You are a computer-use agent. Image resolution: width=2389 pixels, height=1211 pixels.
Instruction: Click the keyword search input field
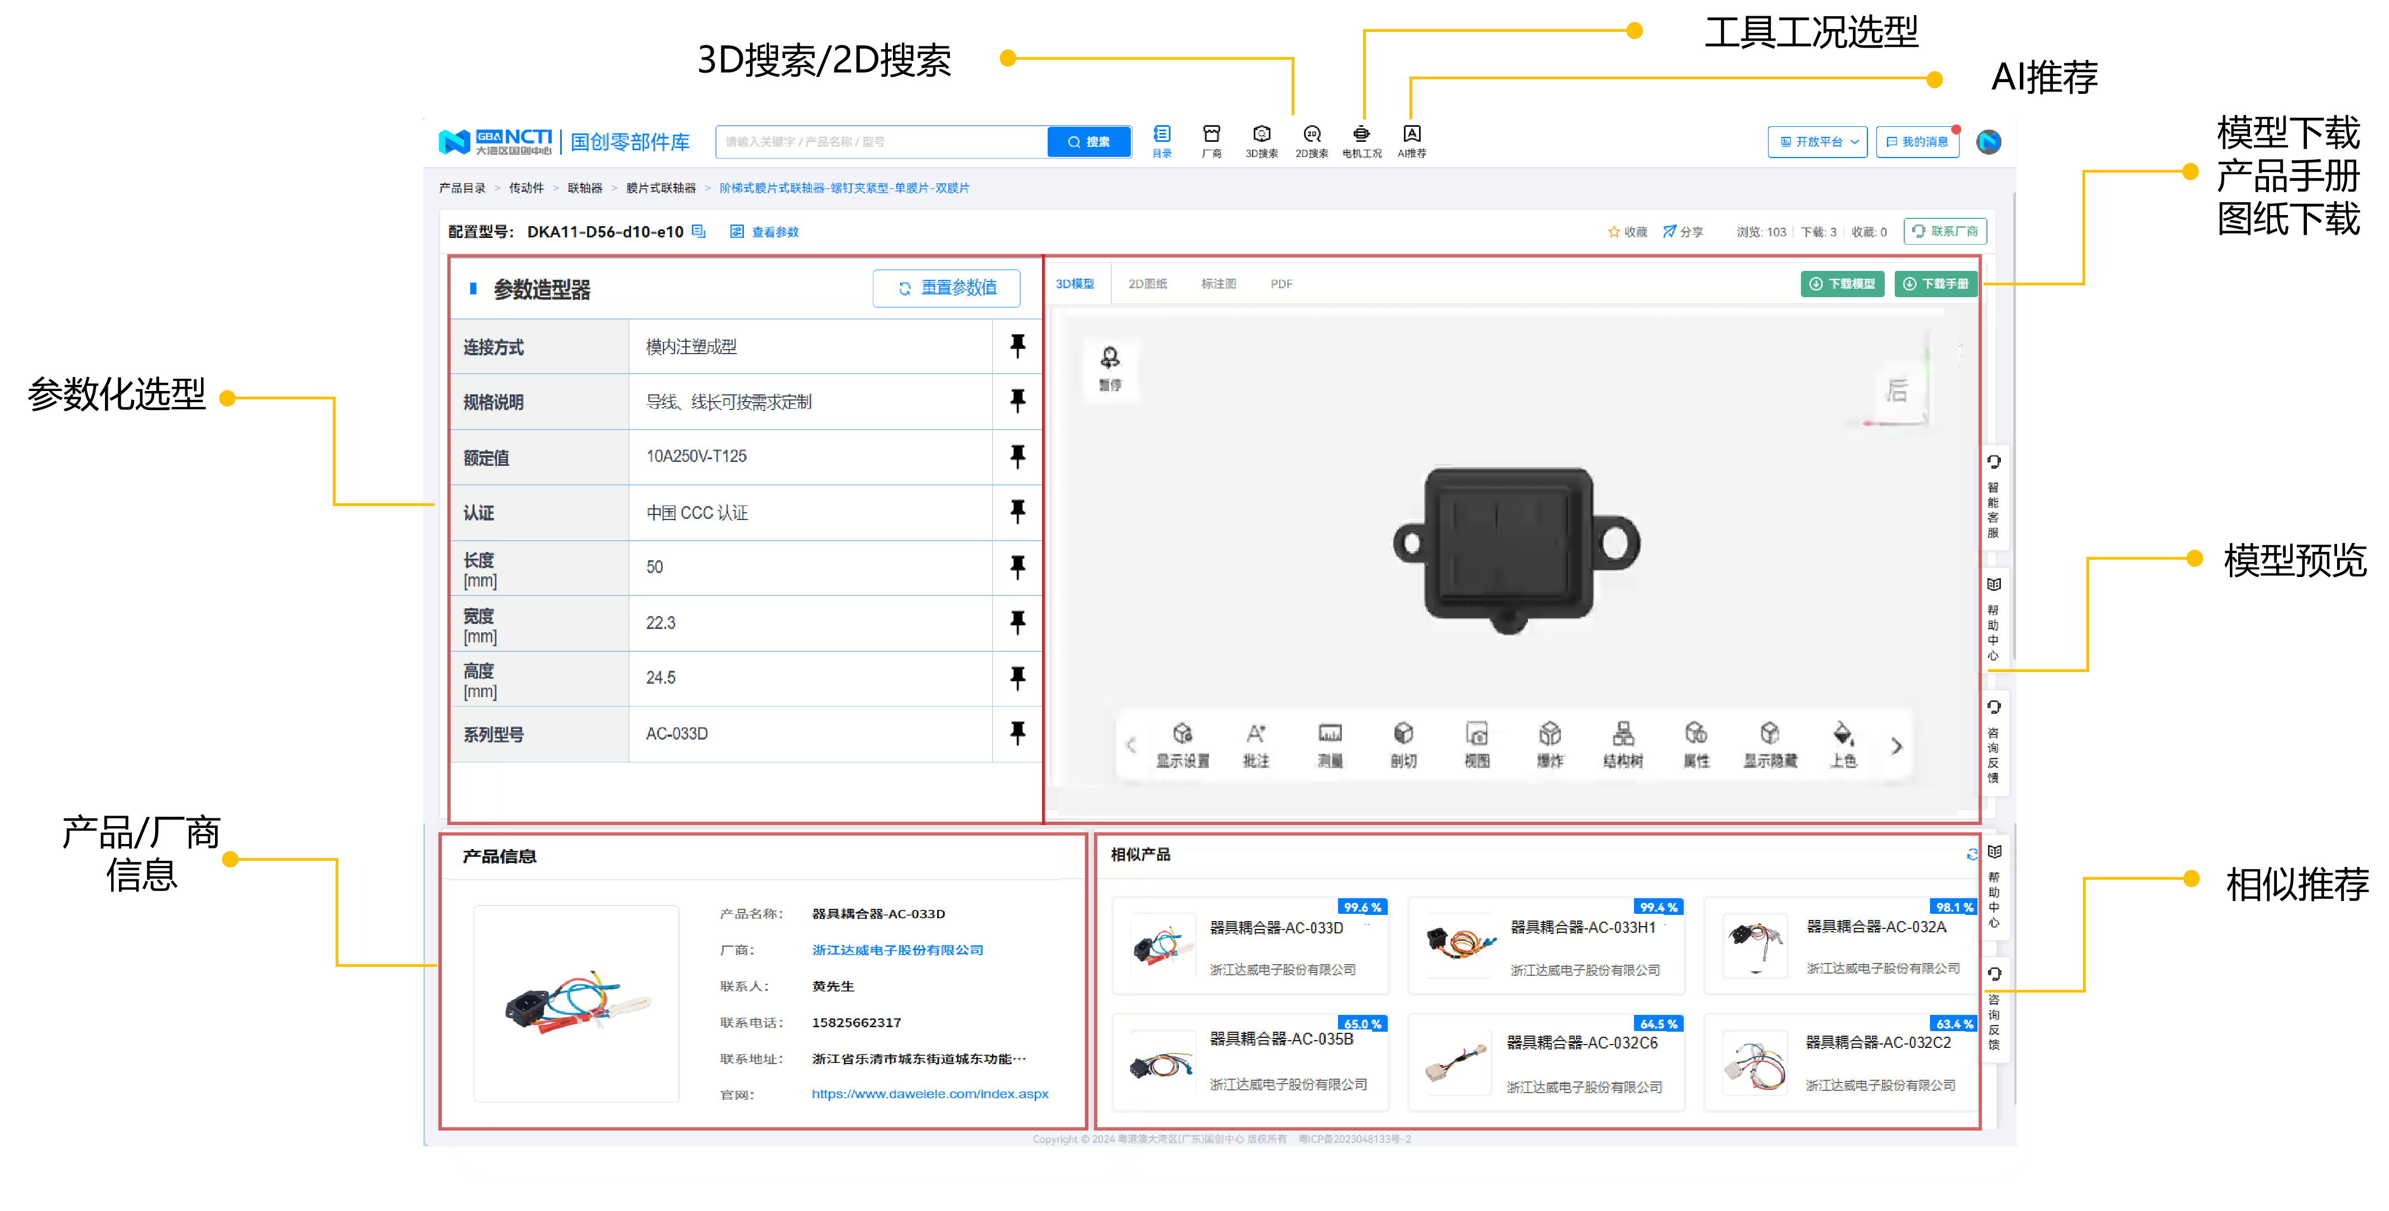coord(881,142)
